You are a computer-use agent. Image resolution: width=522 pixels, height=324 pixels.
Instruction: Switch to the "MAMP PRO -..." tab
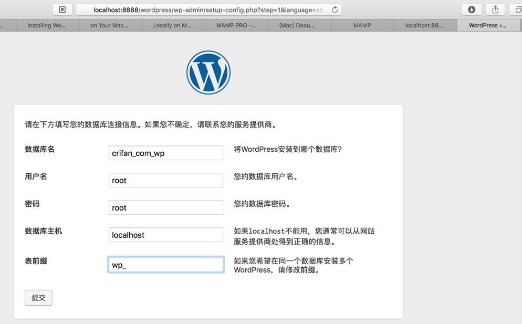(236, 25)
